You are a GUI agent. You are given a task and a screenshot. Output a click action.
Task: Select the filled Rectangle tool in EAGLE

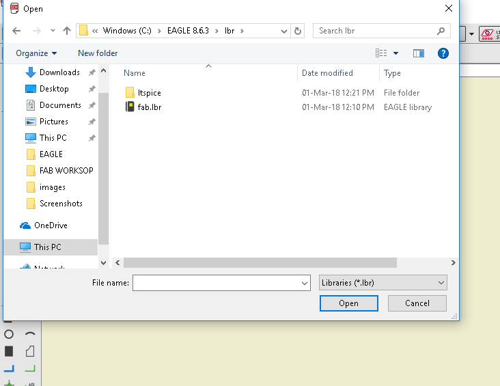point(9,351)
